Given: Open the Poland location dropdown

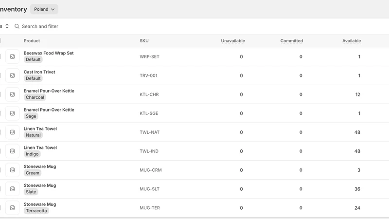Looking at the screenshot, I should pos(44,9).
